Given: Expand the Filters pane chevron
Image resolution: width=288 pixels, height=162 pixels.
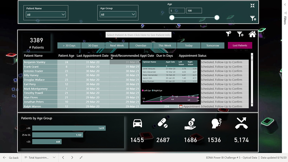Looking at the screenshot, I should point(285,5).
